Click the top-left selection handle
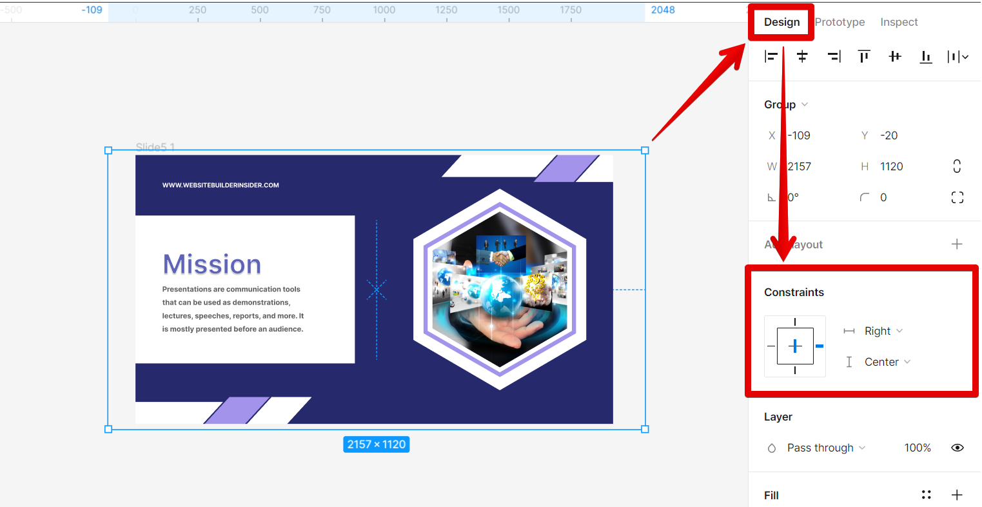The height and width of the screenshot is (507, 982). [x=108, y=150]
